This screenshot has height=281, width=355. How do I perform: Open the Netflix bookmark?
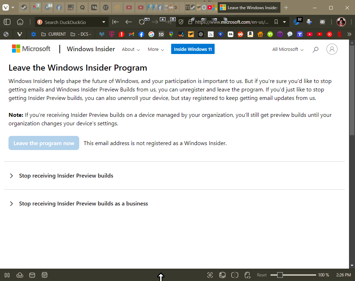click(339, 34)
